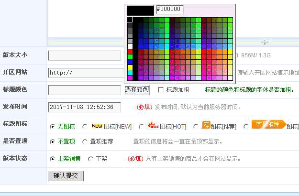The height and width of the screenshot is (196, 299).
Task: Pick the white swatch at palette bottom-right corner
Action: point(230,78)
